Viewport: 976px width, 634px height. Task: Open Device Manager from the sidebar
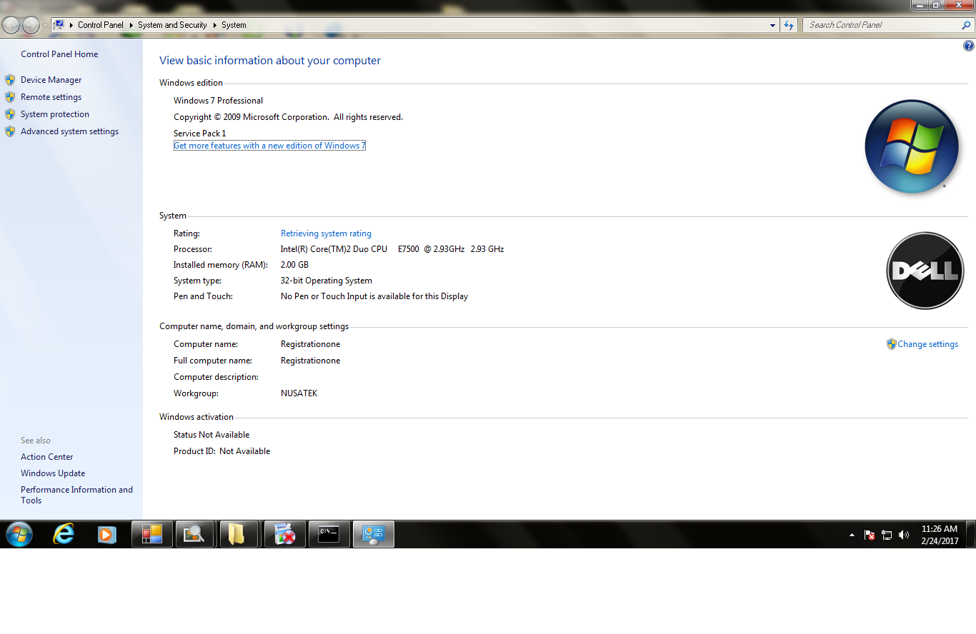51,80
